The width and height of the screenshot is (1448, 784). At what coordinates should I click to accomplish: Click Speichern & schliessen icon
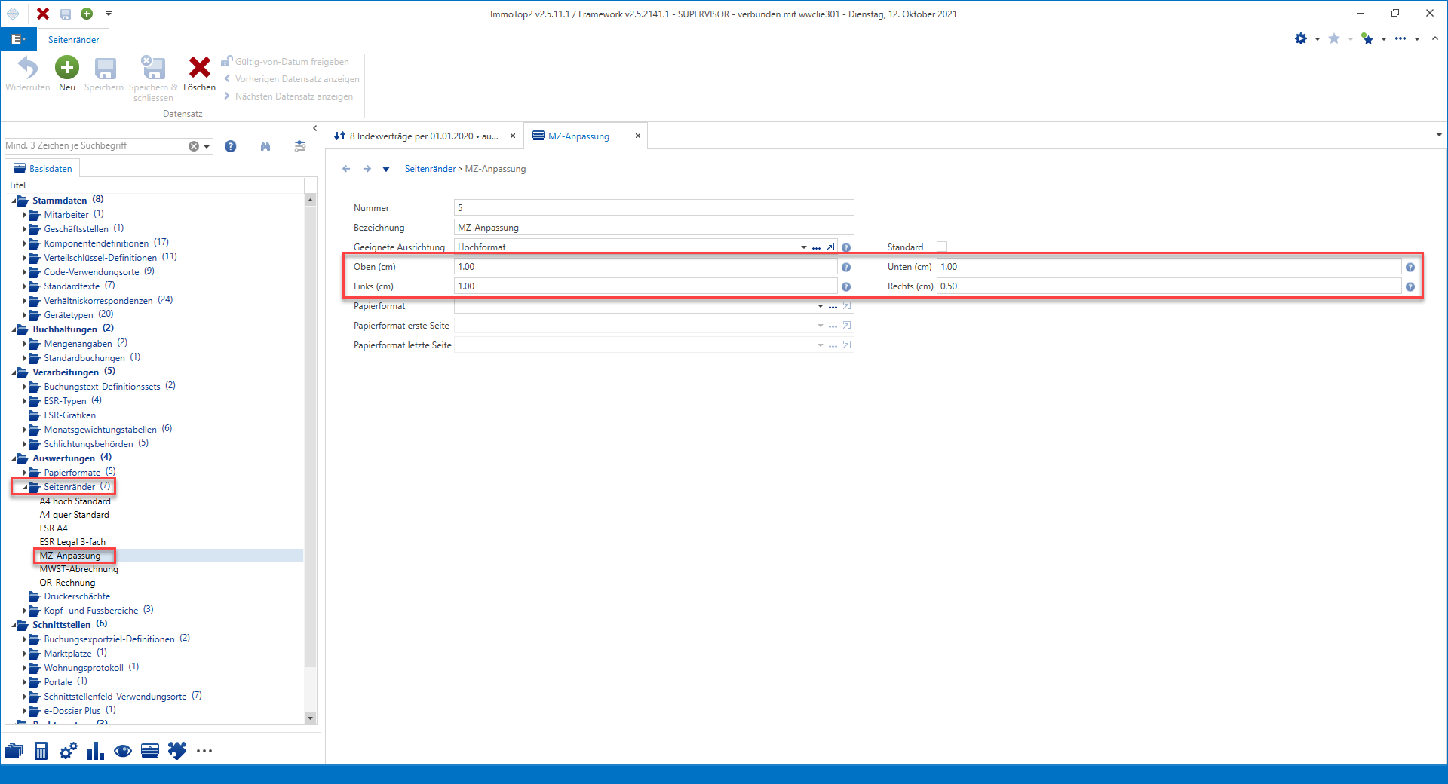point(153,68)
